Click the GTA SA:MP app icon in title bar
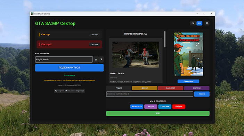This screenshot has height=136, width=244. pos(32,13)
